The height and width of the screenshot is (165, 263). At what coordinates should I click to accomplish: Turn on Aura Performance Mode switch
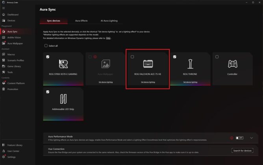[x=239, y=138]
